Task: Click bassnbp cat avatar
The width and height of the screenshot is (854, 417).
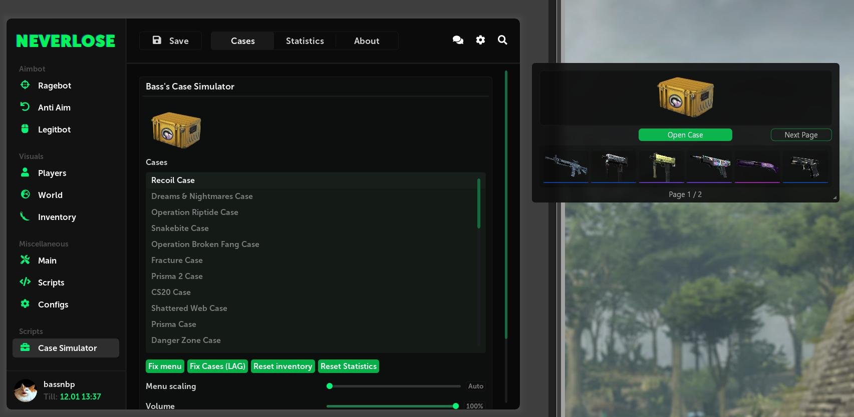Action: click(x=26, y=390)
